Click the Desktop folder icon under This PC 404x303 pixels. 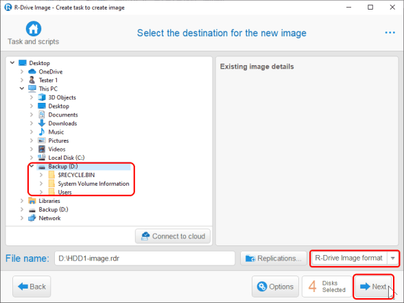click(42, 106)
